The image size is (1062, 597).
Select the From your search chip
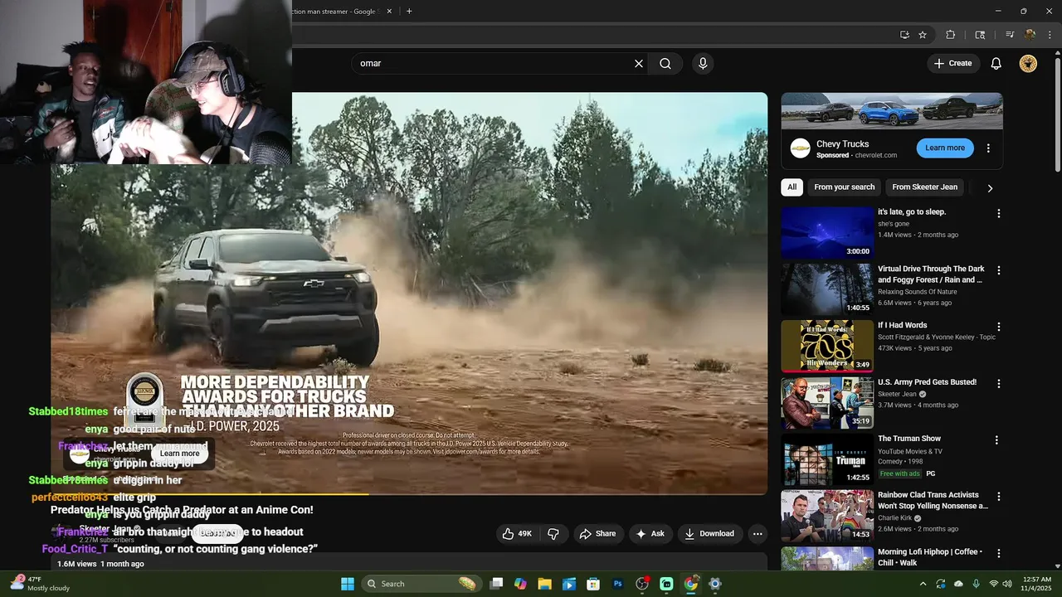[845, 187]
